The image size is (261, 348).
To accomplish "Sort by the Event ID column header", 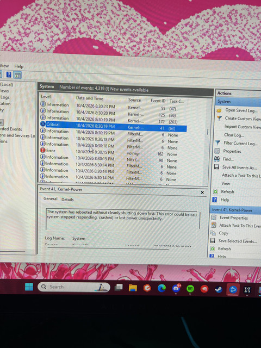I will pos(158,101).
